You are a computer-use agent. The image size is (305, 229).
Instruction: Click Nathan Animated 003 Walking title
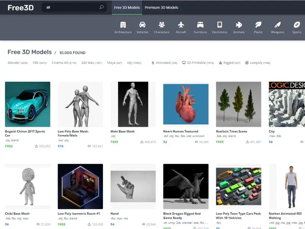coord(285,216)
